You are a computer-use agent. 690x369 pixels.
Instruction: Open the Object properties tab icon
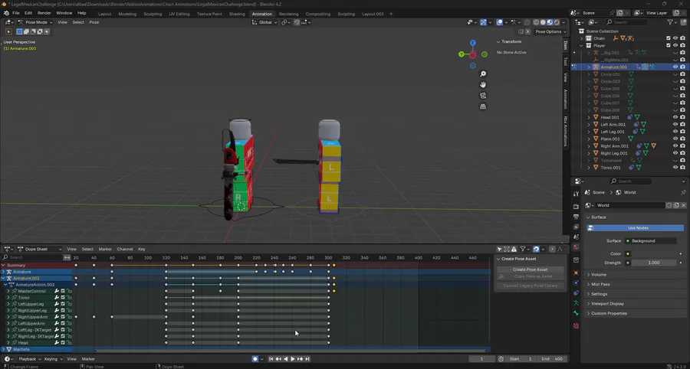[576, 273]
